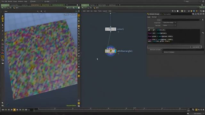Screen dimensions: 205x115
Task: Click the network pane back arrow
Action: pyautogui.click(x=83, y=8)
